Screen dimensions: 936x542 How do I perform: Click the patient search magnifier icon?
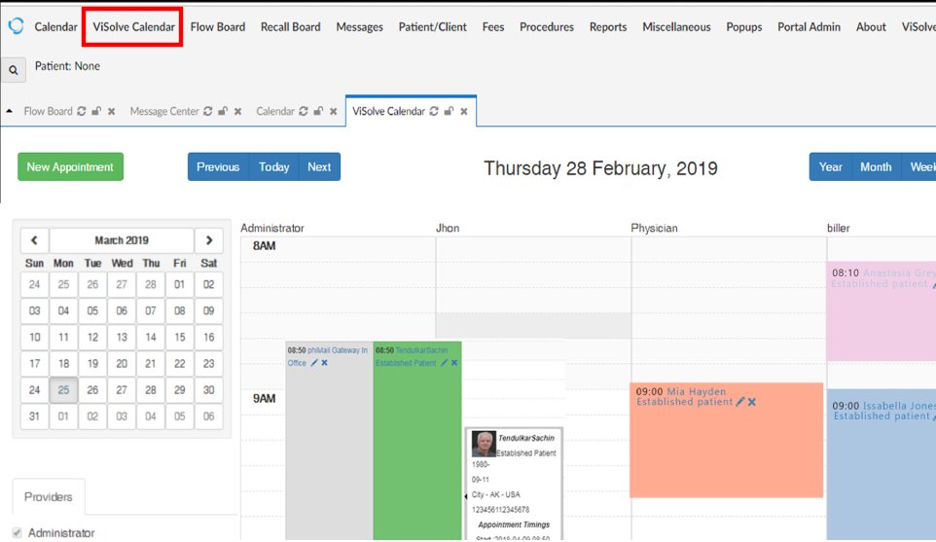pyautogui.click(x=14, y=70)
